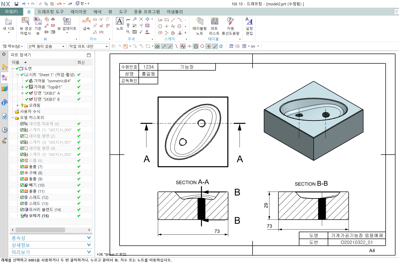The width and height of the screenshot is (399, 263).
Task: Uncheck 빼기 (10) feature checkbox
Action: click(22, 185)
